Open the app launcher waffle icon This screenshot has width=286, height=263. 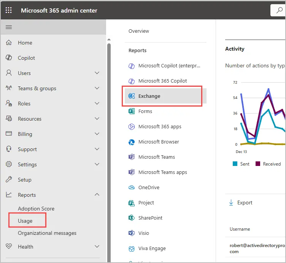tap(9, 10)
